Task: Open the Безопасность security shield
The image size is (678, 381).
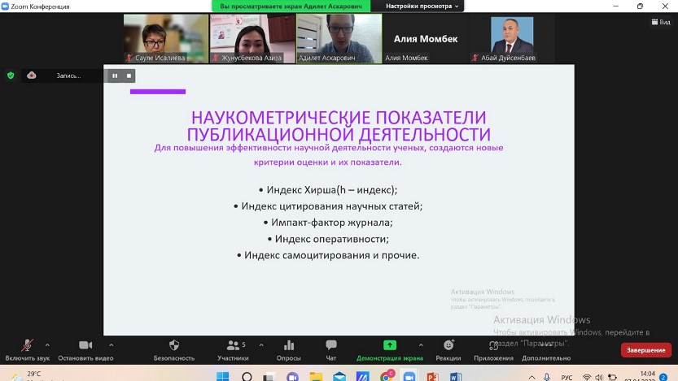Action: [x=174, y=346]
